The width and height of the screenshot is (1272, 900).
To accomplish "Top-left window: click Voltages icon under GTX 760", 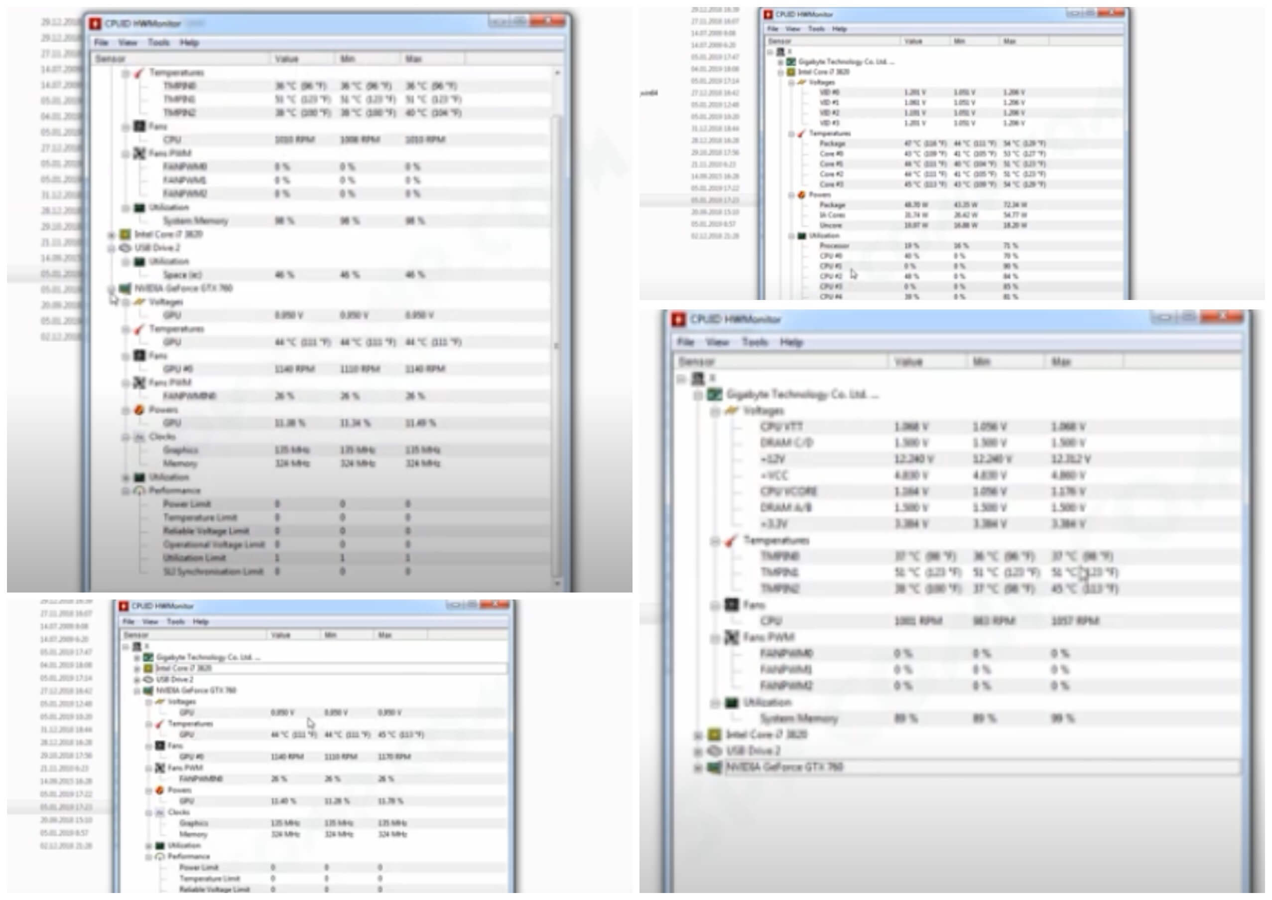I will point(139,302).
